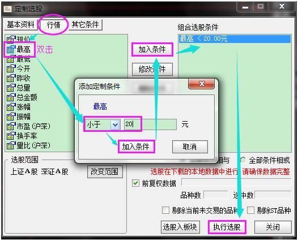
Task: Click 取消 in the dialog
Action: click(190, 147)
